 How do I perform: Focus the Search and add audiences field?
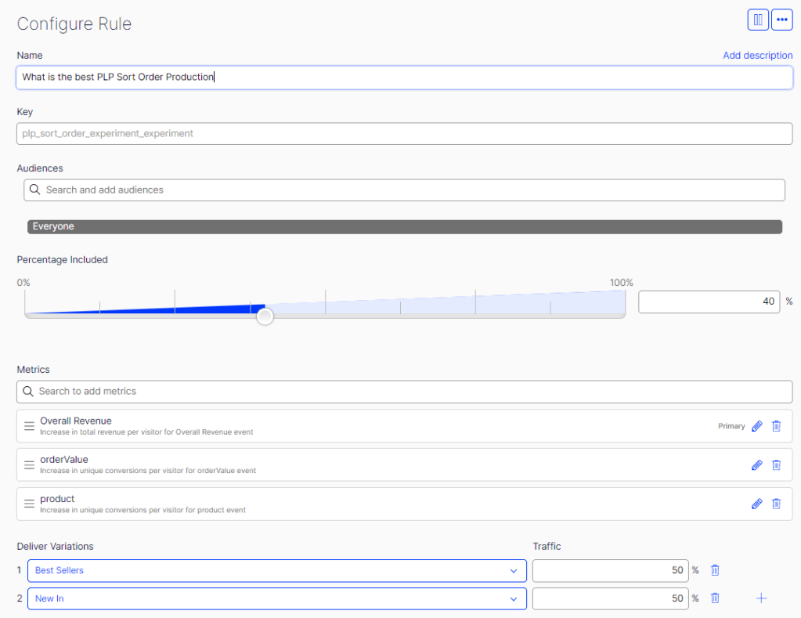click(404, 190)
